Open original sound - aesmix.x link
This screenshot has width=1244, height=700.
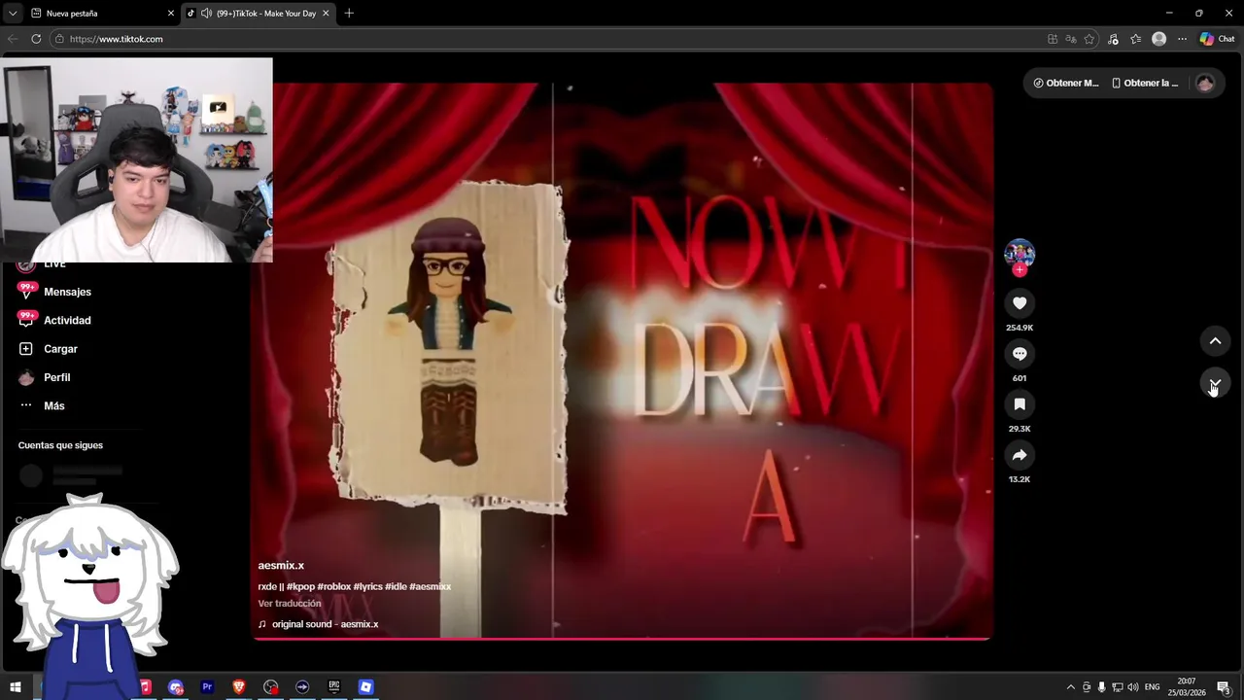325,624
